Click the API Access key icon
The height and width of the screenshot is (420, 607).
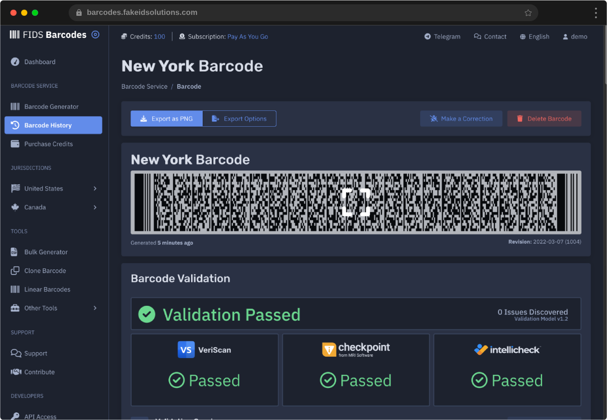(x=15, y=416)
